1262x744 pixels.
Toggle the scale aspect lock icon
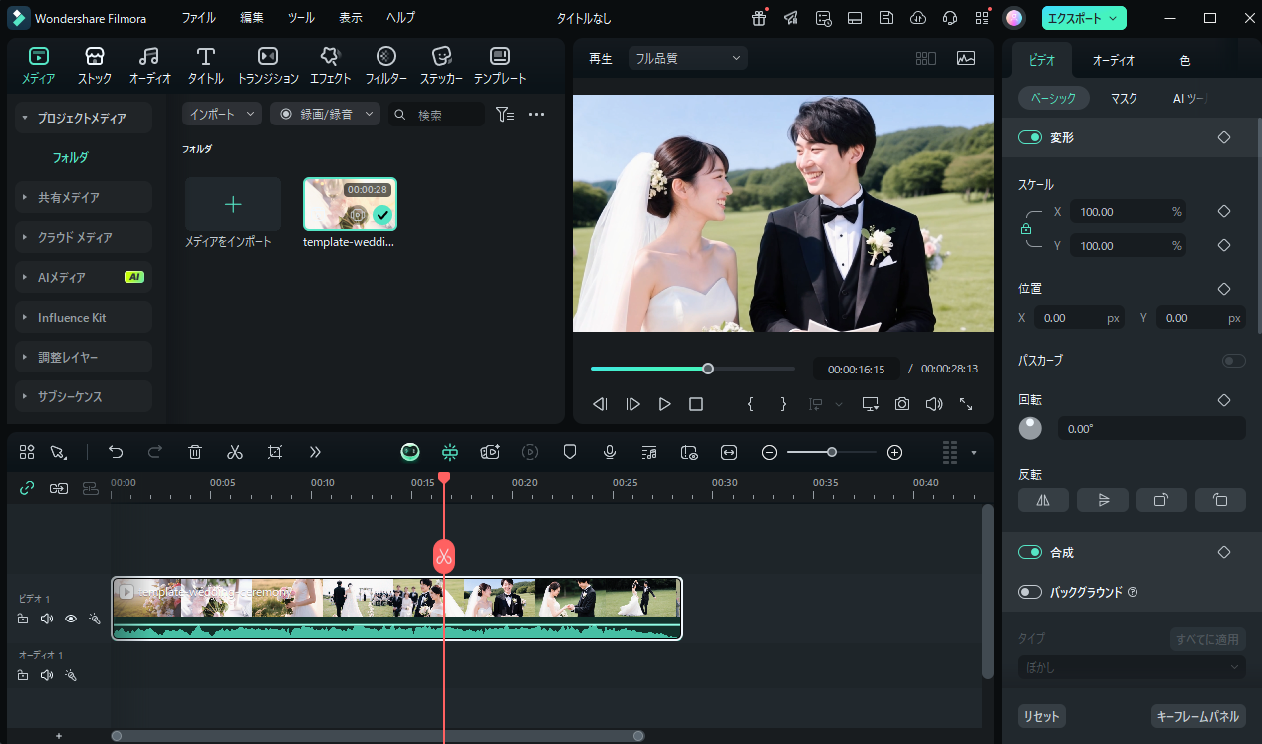pyautogui.click(x=1026, y=229)
